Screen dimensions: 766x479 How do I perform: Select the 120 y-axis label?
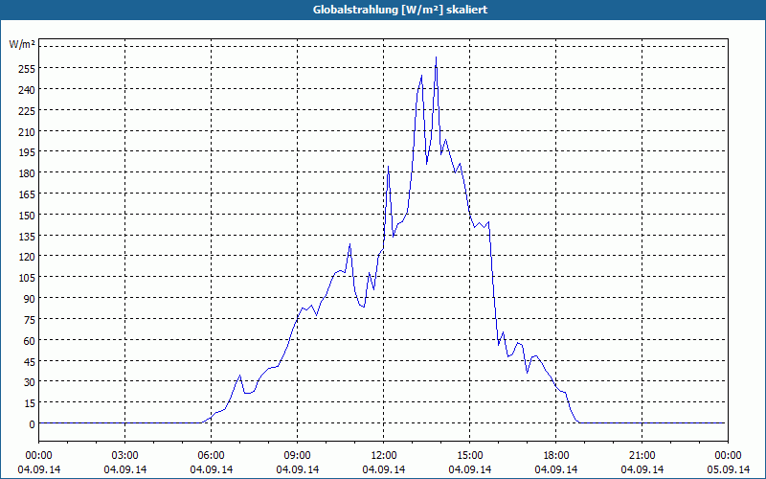pyautogui.click(x=26, y=257)
